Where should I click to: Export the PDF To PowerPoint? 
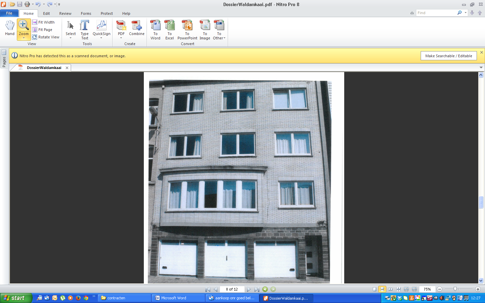coord(187,30)
